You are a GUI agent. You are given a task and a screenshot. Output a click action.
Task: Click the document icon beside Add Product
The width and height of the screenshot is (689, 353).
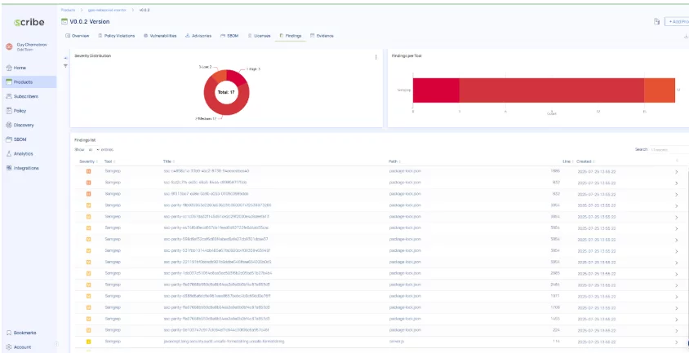657,21
